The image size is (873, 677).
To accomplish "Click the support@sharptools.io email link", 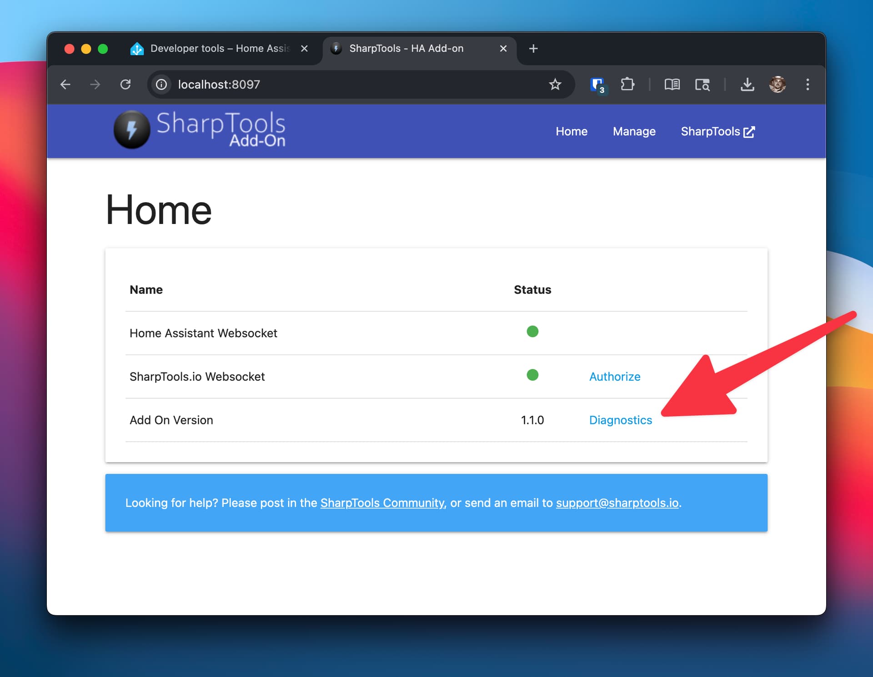I will tap(617, 503).
